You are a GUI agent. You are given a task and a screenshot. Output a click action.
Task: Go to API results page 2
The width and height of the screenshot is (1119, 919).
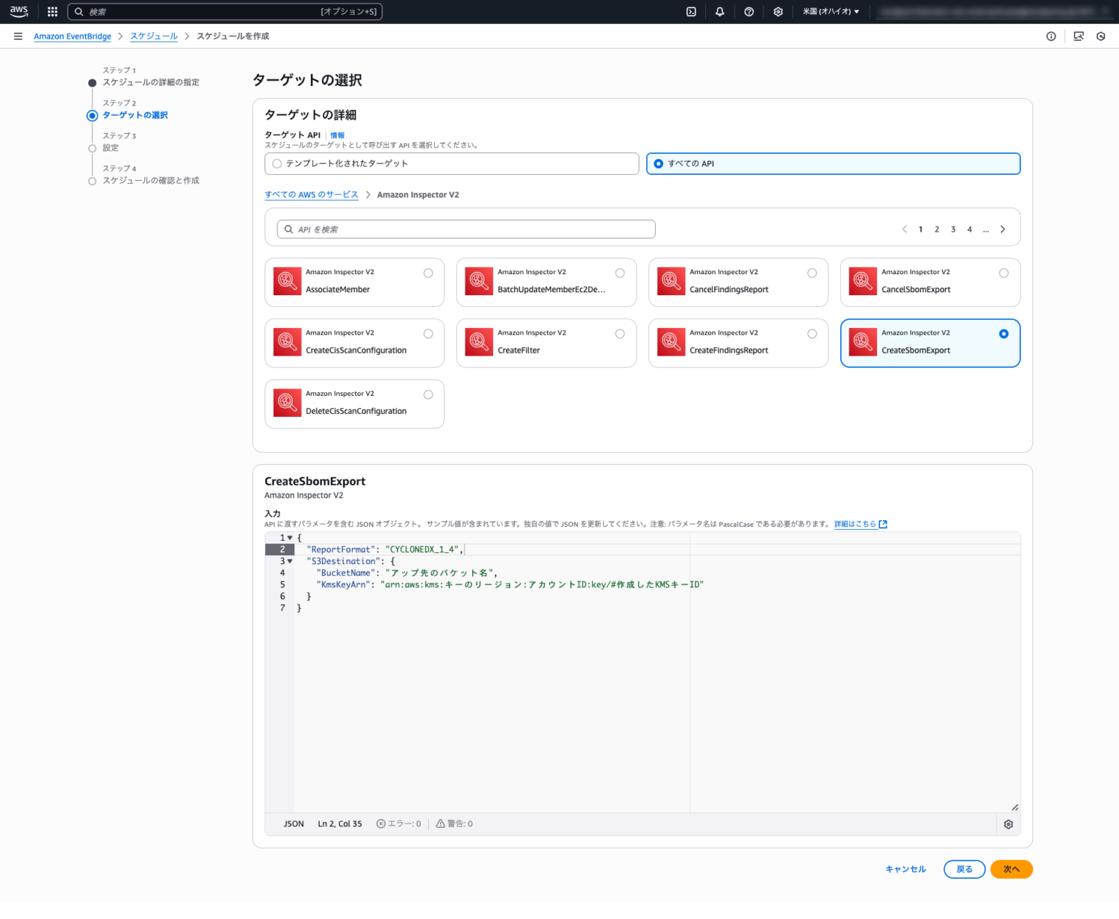[937, 229]
